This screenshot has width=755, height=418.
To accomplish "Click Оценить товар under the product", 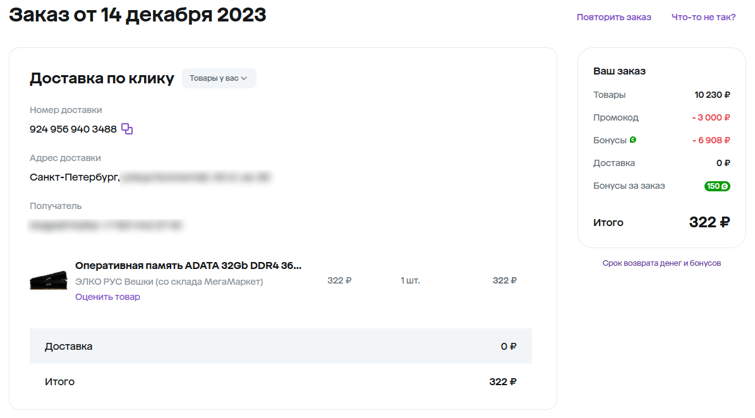I will pyautogui.click(x=107, y=297).
